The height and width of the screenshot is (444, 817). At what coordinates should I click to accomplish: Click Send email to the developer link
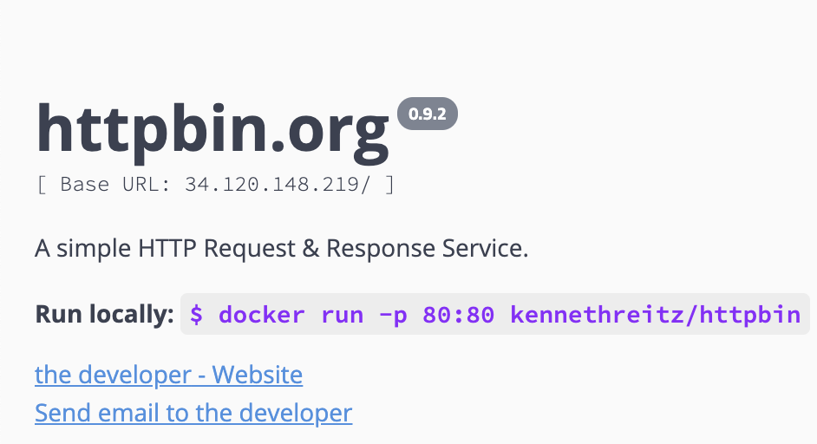[x=193, y=413]
